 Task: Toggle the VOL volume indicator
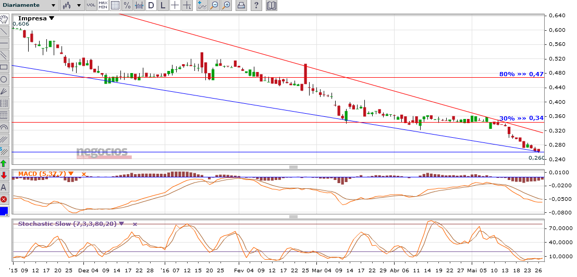(91, 5)
